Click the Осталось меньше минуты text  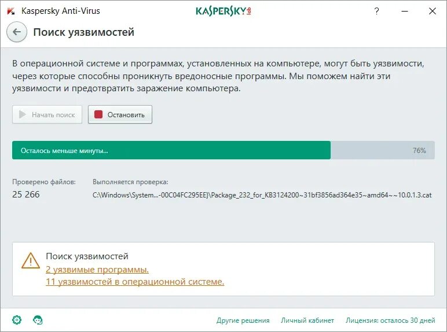pyautogui.click(x=64, y=151)
